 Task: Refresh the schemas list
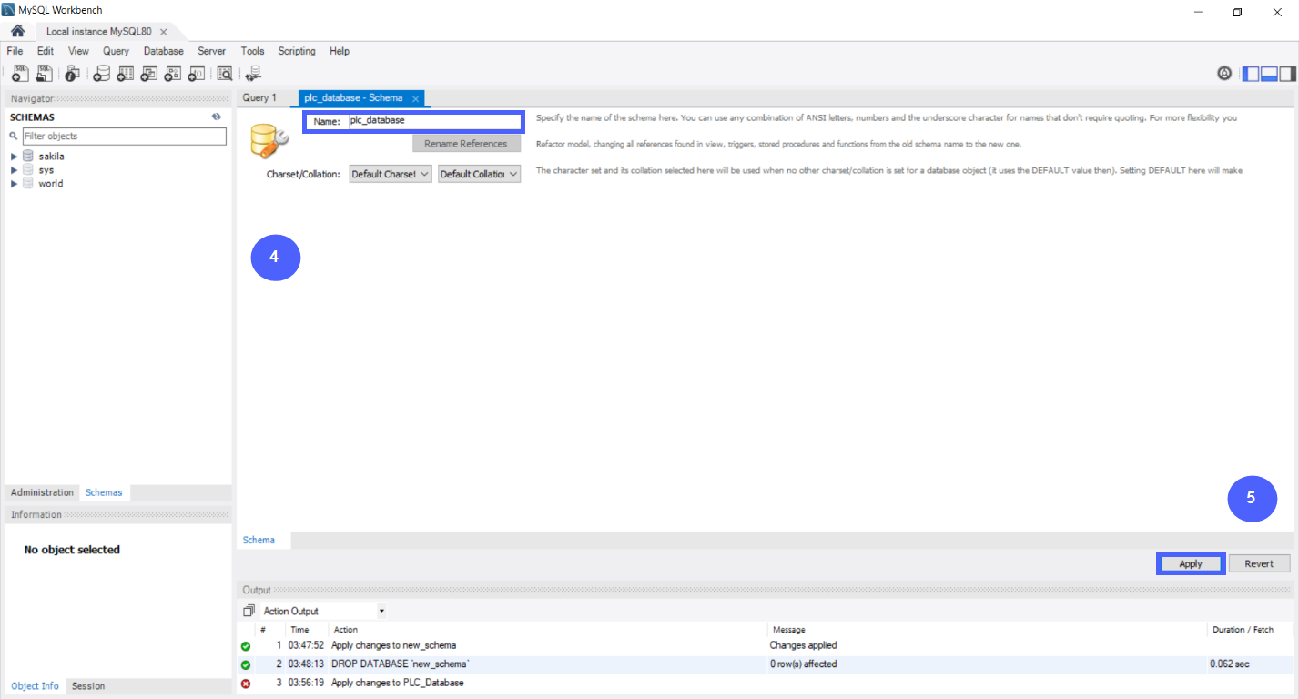(x=217, y=116)
